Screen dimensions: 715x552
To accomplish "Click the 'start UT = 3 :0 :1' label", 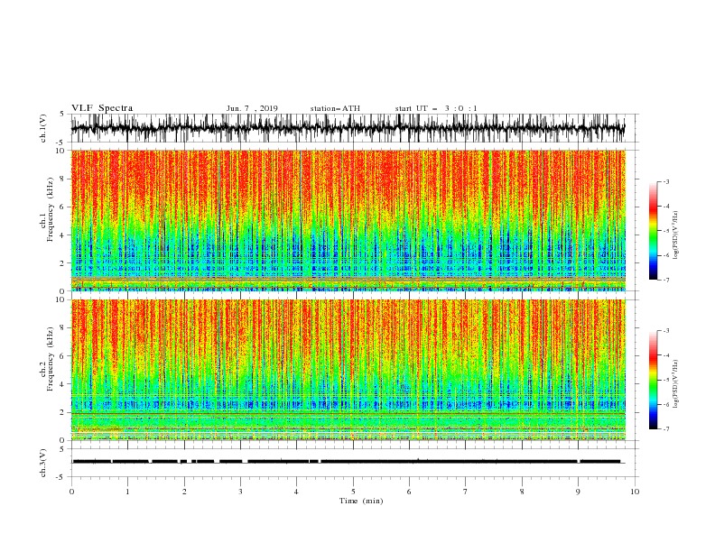I will (436, 108).
